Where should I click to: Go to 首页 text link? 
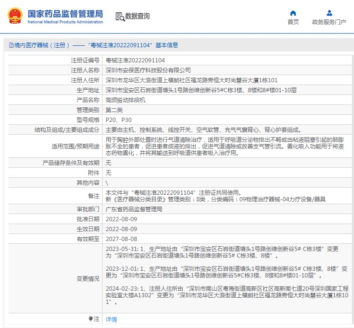pos(293,22)
